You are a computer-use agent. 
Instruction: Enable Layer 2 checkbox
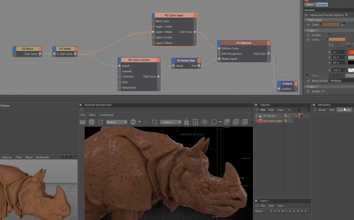click(x=323, y=91)
